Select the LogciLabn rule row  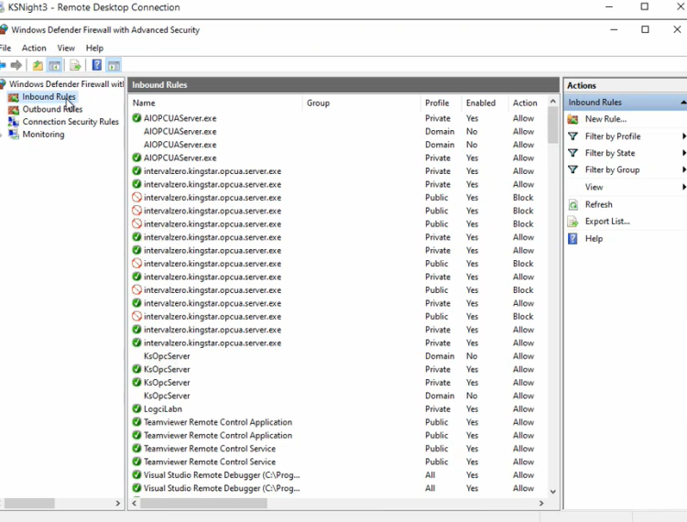(339, 409)
